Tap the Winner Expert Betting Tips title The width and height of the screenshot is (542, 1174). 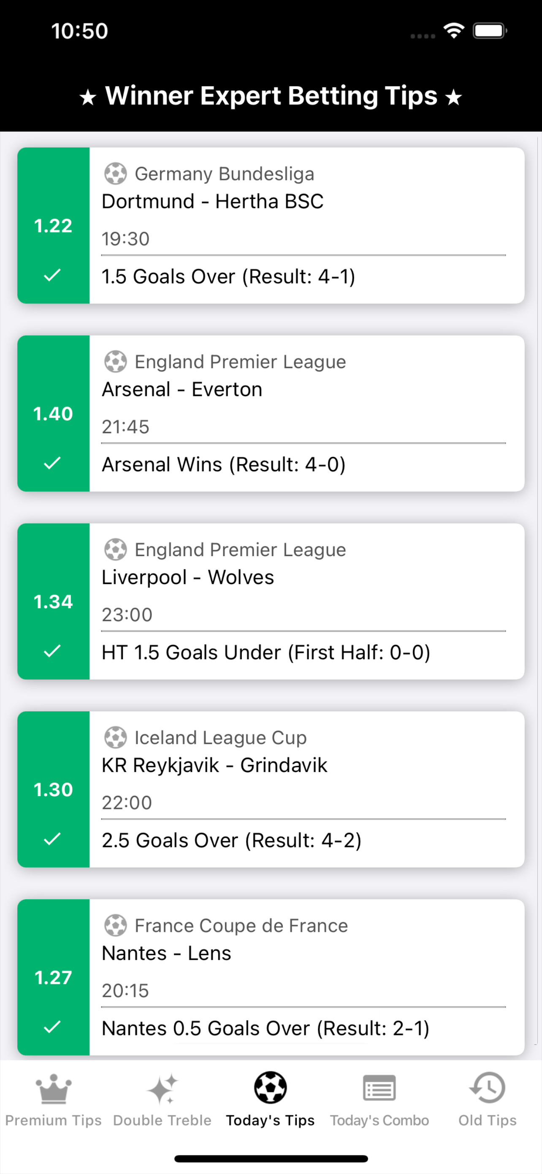271,96
